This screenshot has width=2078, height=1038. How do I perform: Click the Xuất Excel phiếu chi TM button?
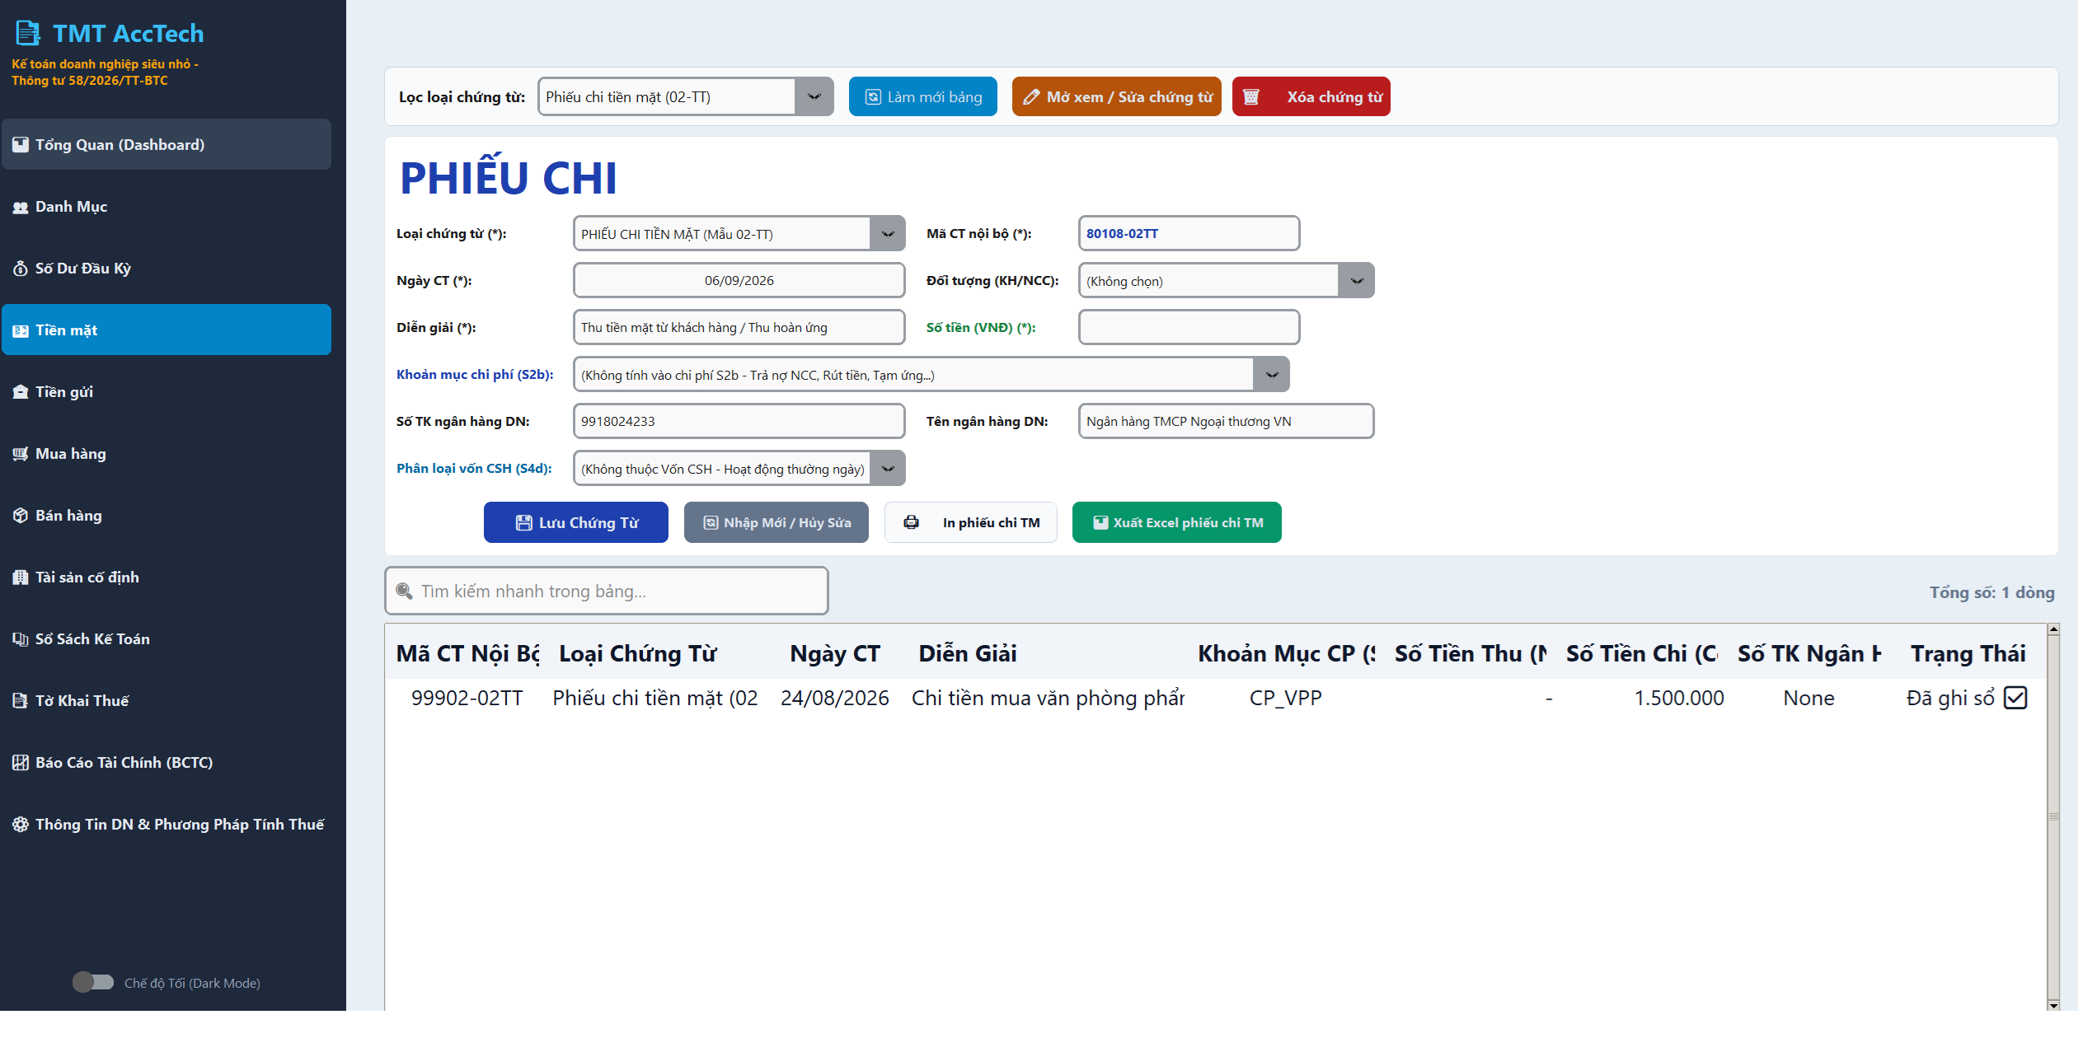[x=1177, y=522]
